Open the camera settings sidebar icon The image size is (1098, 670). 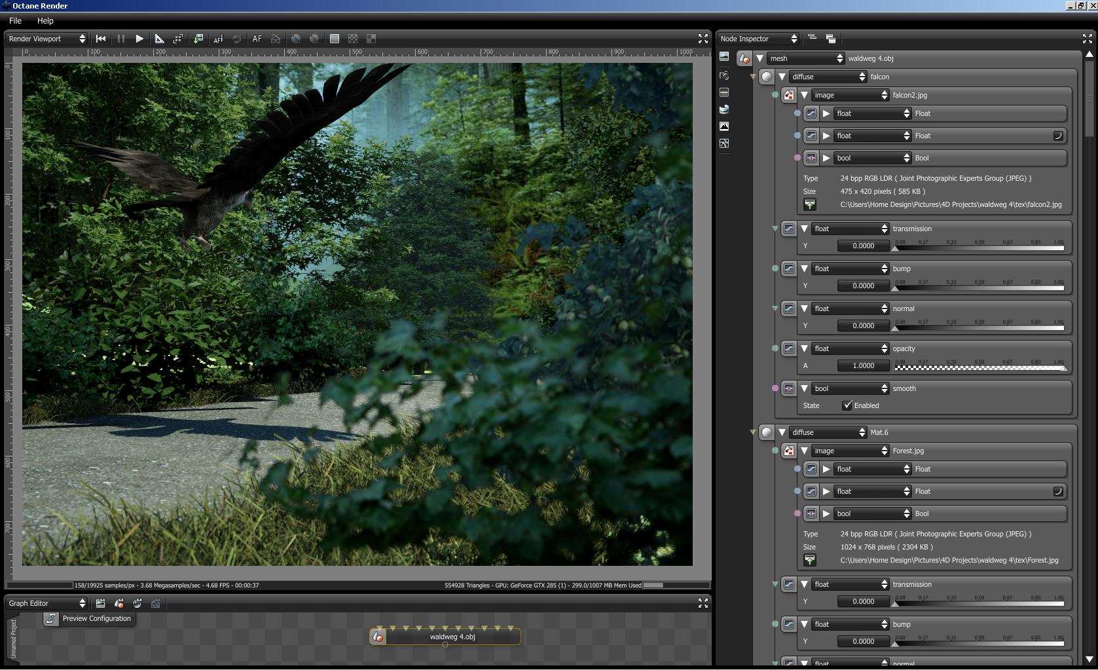click(x=724, y=75)
